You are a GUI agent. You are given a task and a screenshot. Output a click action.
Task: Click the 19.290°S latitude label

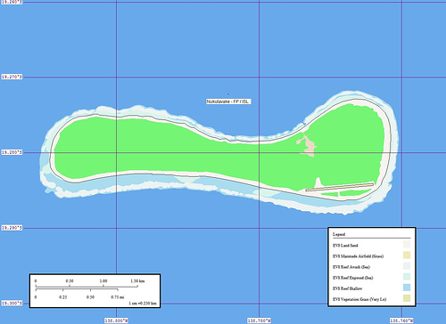point(12,228)
